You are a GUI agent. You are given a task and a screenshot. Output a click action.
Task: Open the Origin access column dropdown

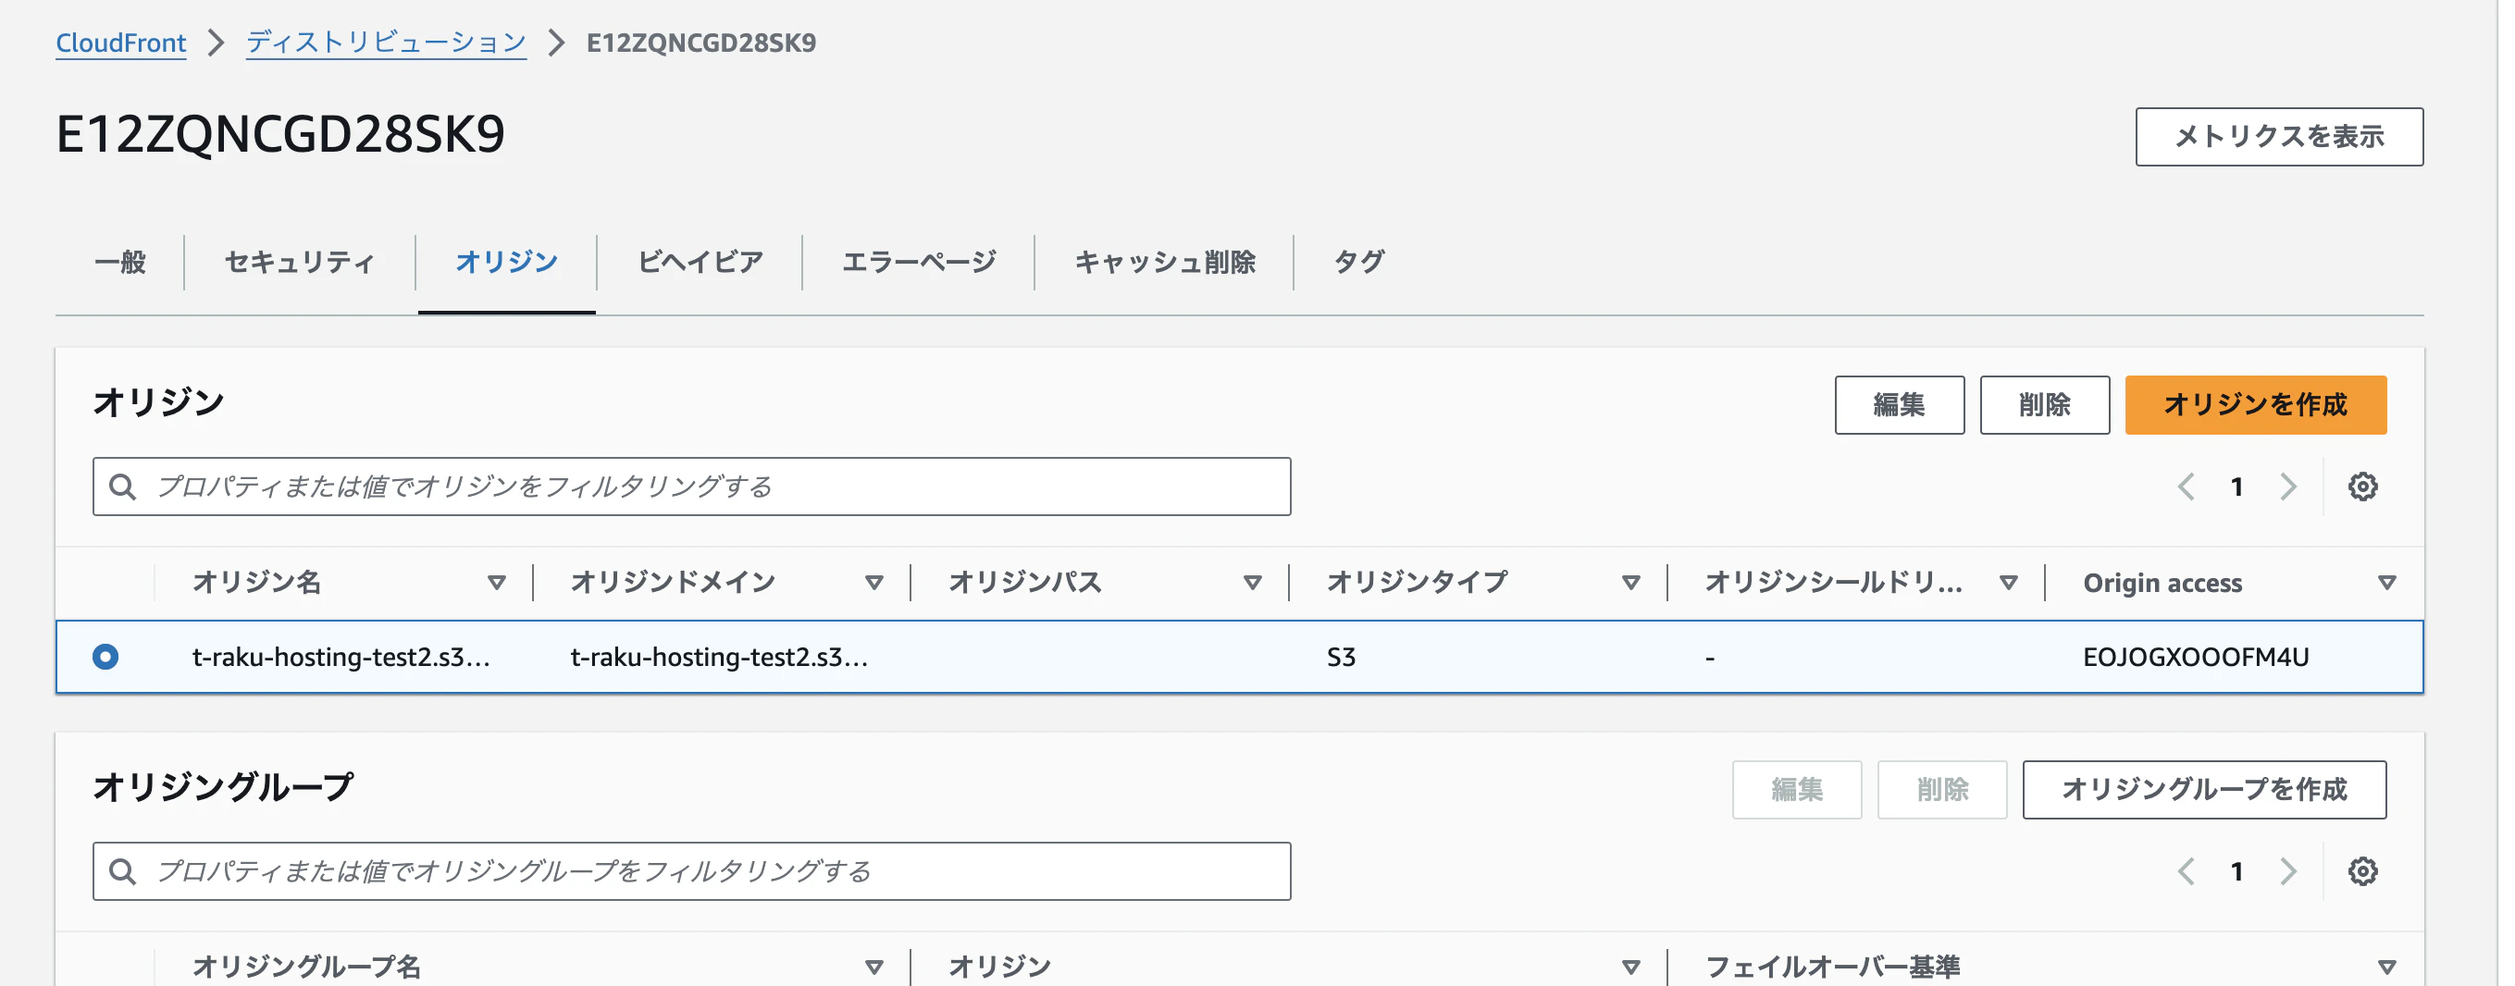click(2386, 582)
